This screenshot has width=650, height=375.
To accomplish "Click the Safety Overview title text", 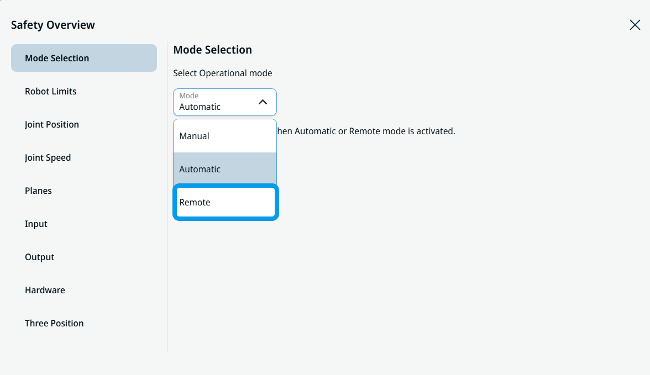I will 53,25.
